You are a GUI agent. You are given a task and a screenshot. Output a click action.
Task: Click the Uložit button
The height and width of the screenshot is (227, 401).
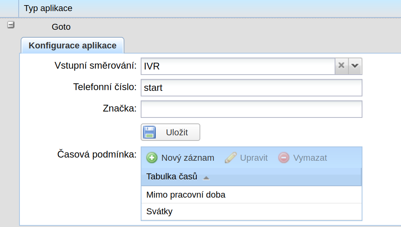click(170, 132)
